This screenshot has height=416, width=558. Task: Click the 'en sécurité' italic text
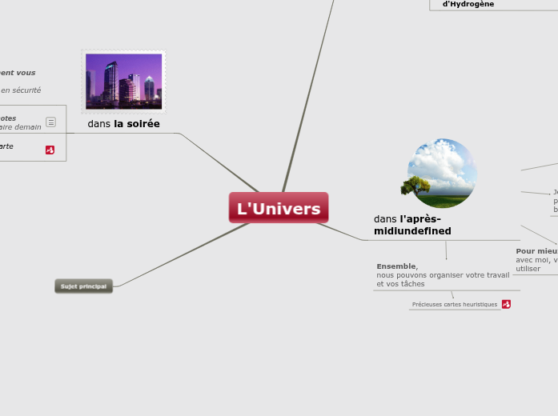pyautogui.click(x=21, y=90)
